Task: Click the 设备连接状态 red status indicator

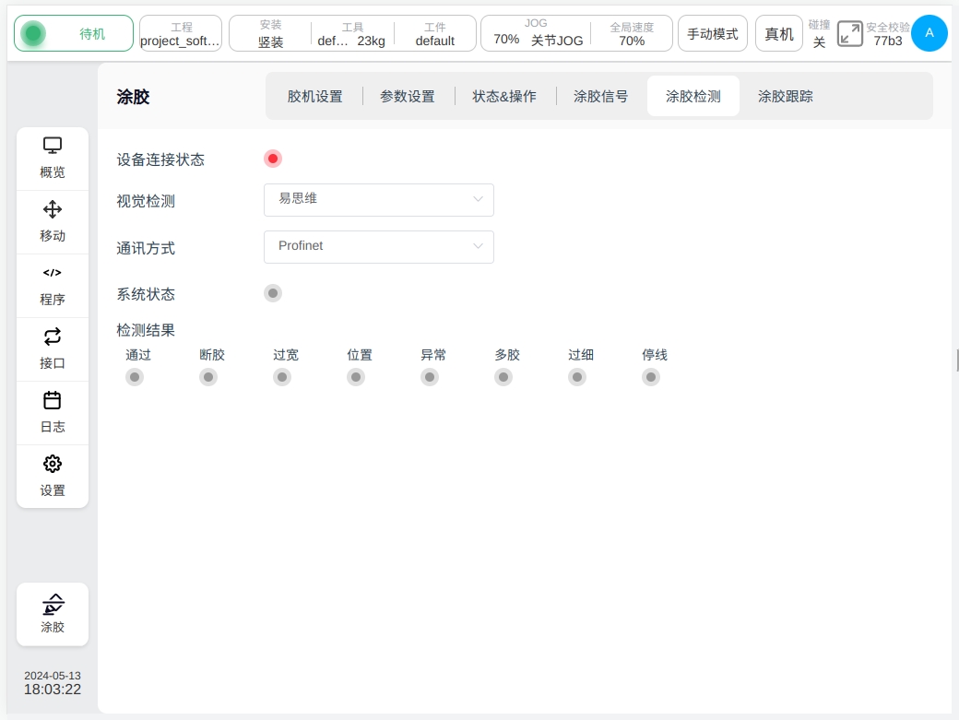Action: [x=273, y=159]
